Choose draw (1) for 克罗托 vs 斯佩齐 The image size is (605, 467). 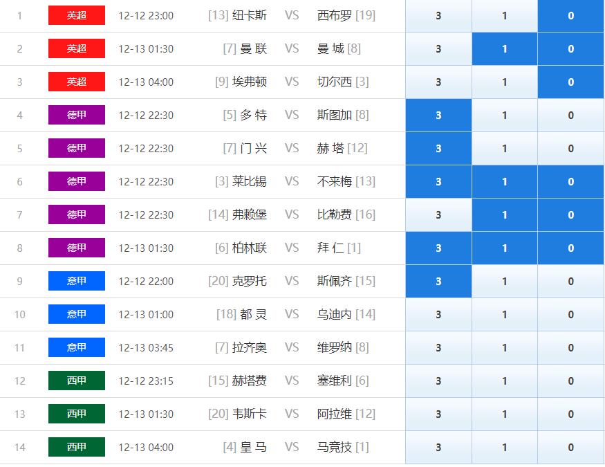(505, 282)
